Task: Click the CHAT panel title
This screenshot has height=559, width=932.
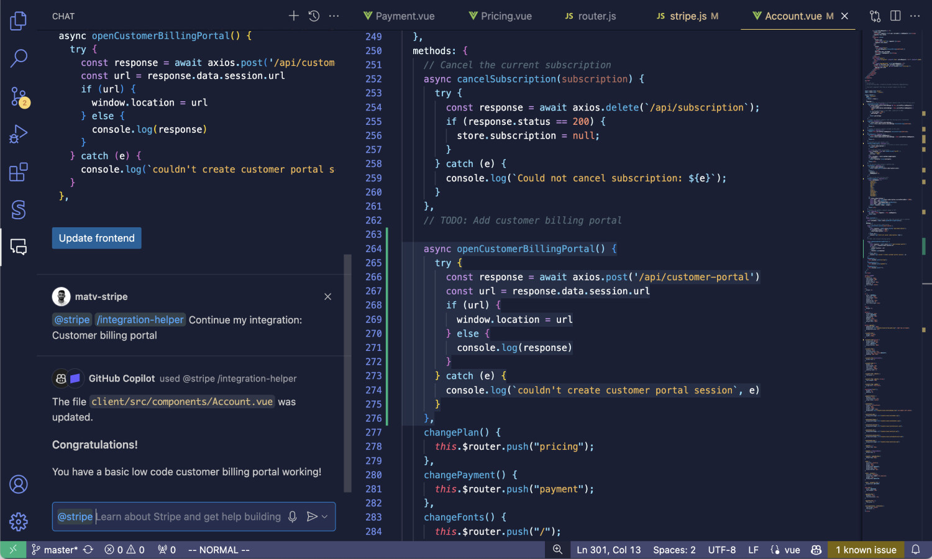Action: click(x=63, y=16)
